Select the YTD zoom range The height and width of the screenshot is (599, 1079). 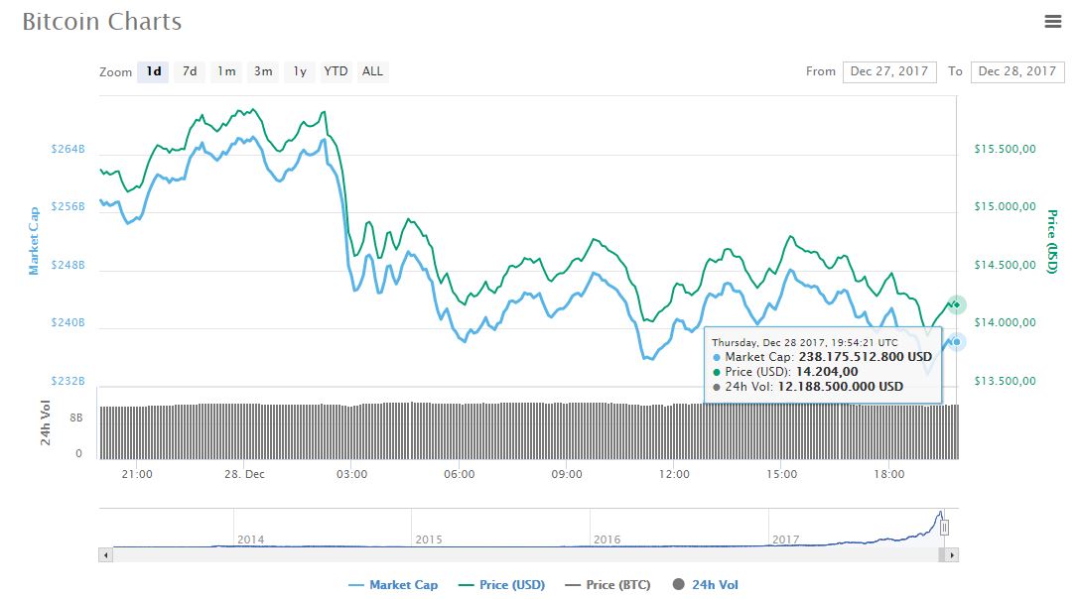click(336, 71)
